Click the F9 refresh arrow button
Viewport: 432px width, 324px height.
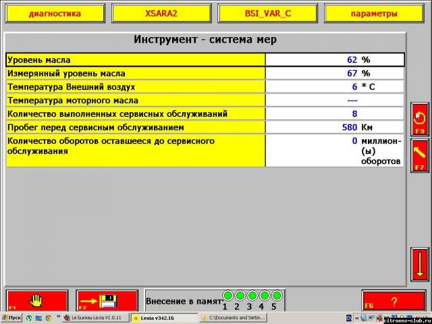point(420,119)
